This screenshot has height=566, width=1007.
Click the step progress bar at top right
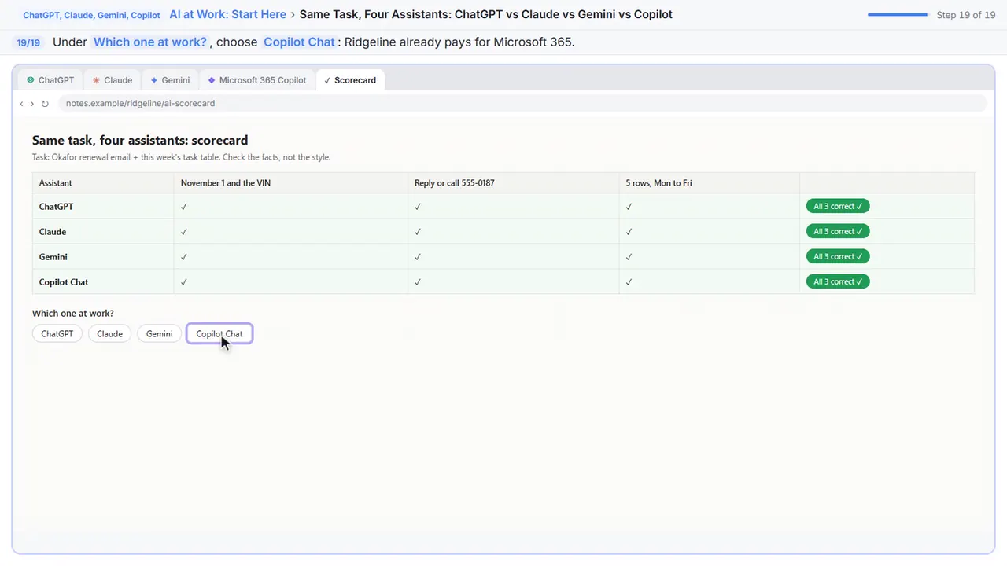point(898,15)
